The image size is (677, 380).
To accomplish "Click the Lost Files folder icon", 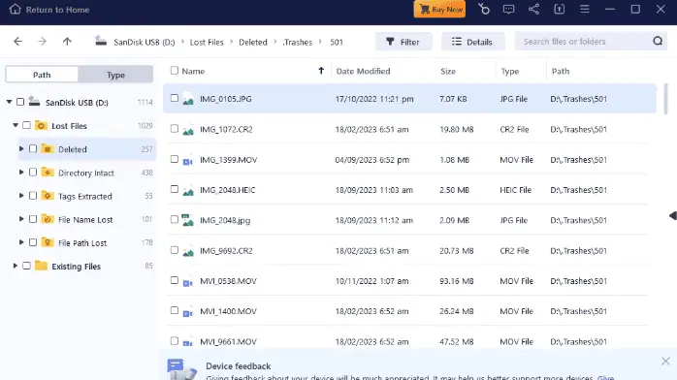I will (41, 125).
